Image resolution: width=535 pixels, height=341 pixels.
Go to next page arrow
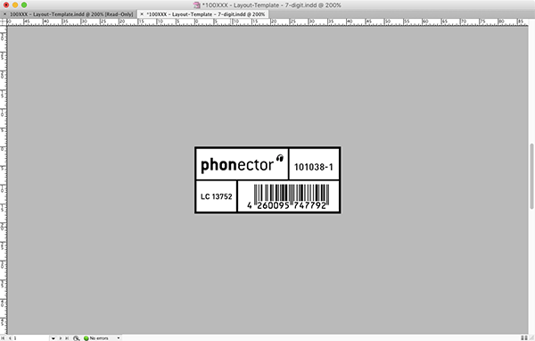point(61,338)
